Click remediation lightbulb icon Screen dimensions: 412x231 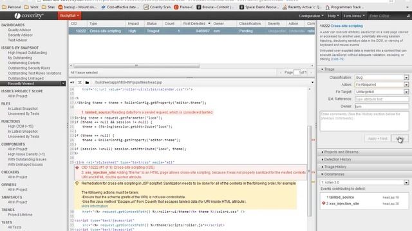click(77, 184)
